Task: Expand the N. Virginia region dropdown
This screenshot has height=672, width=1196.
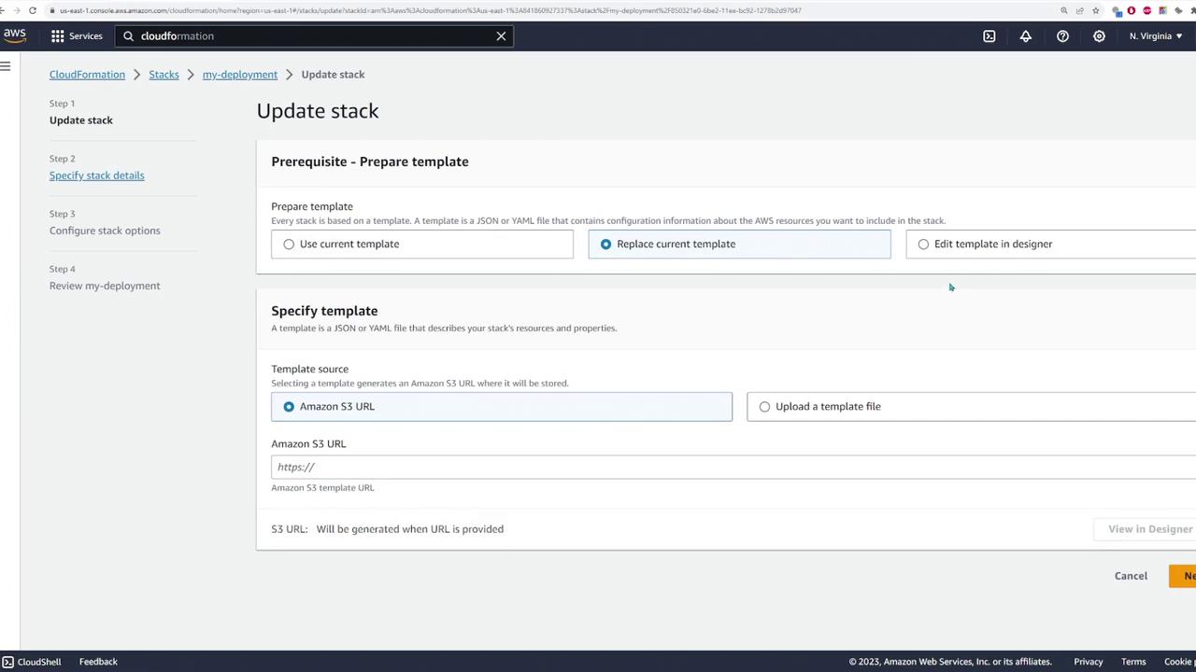Action: tap(1155, 35)
